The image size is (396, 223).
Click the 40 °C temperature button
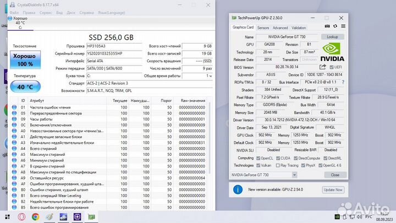[25, 87]
